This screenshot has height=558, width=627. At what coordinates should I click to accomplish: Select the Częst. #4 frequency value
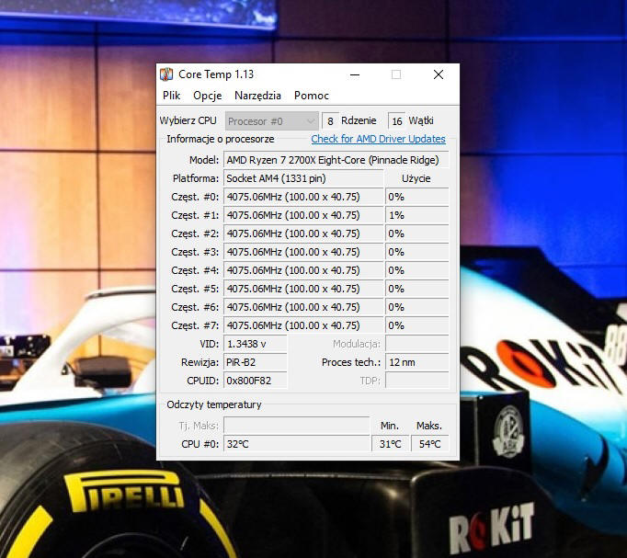click(x=303, y=270)
